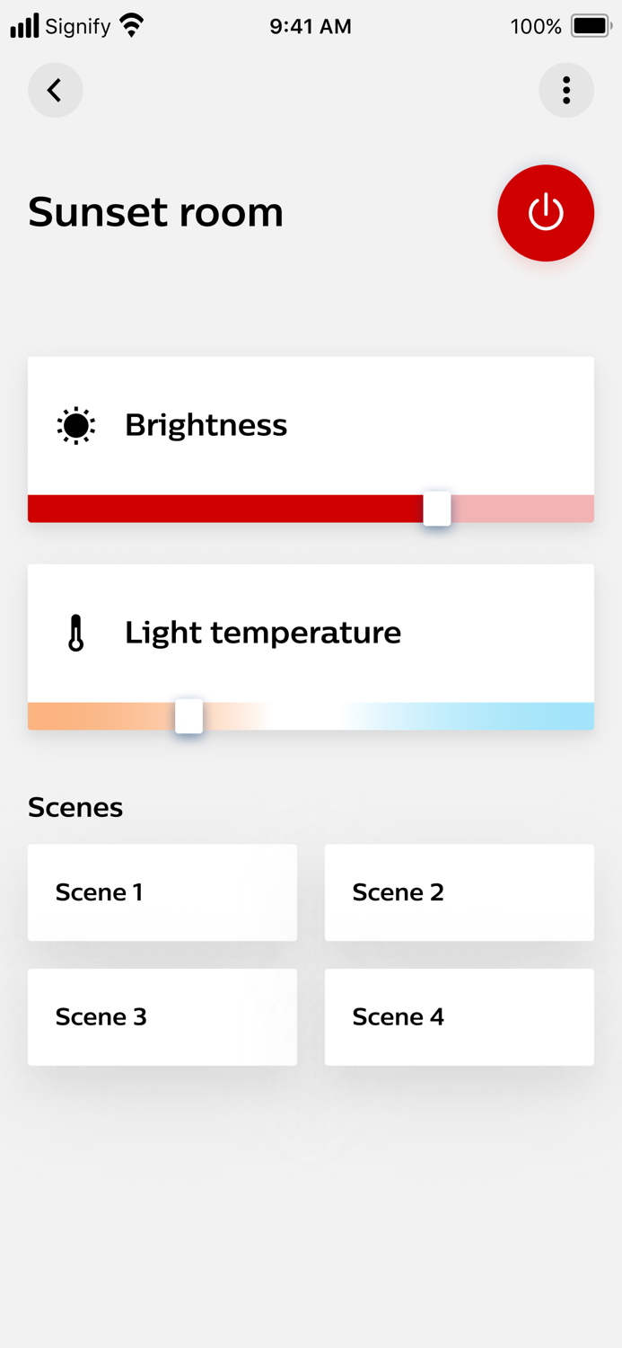Tap the battery icon in status bar

591,26
